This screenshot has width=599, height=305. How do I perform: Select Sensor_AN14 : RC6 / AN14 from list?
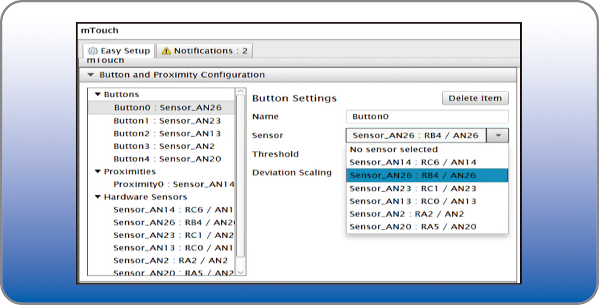(x=412, y=162)
